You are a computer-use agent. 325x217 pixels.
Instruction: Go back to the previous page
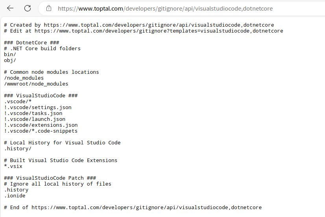click(10, 8)
